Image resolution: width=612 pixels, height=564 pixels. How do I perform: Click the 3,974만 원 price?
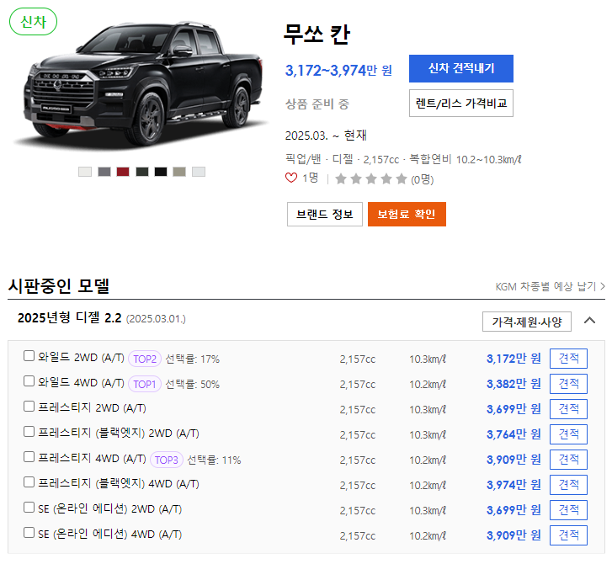[514, 485]
